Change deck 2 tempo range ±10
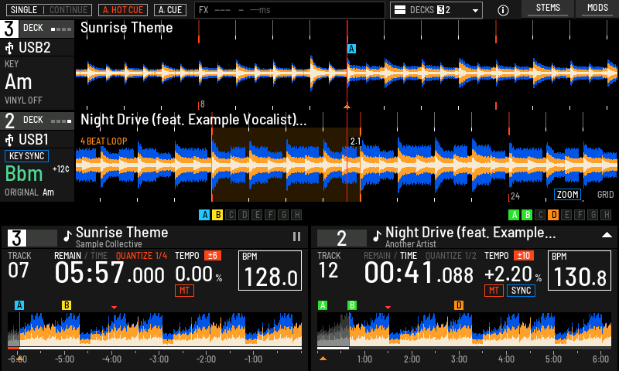Screen dimensions: 619x371 [524, 256]
